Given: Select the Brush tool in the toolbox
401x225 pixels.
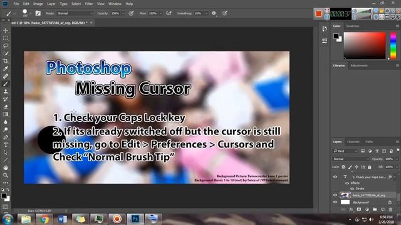Looking at the screenshot, I should tap(6, 84).
